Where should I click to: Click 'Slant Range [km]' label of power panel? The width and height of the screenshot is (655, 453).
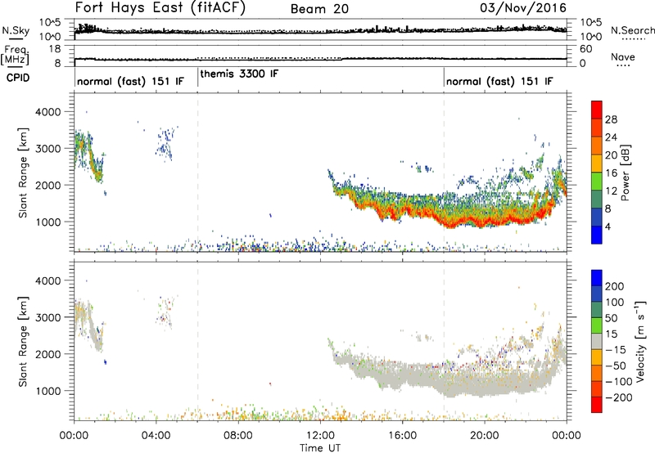24,173
